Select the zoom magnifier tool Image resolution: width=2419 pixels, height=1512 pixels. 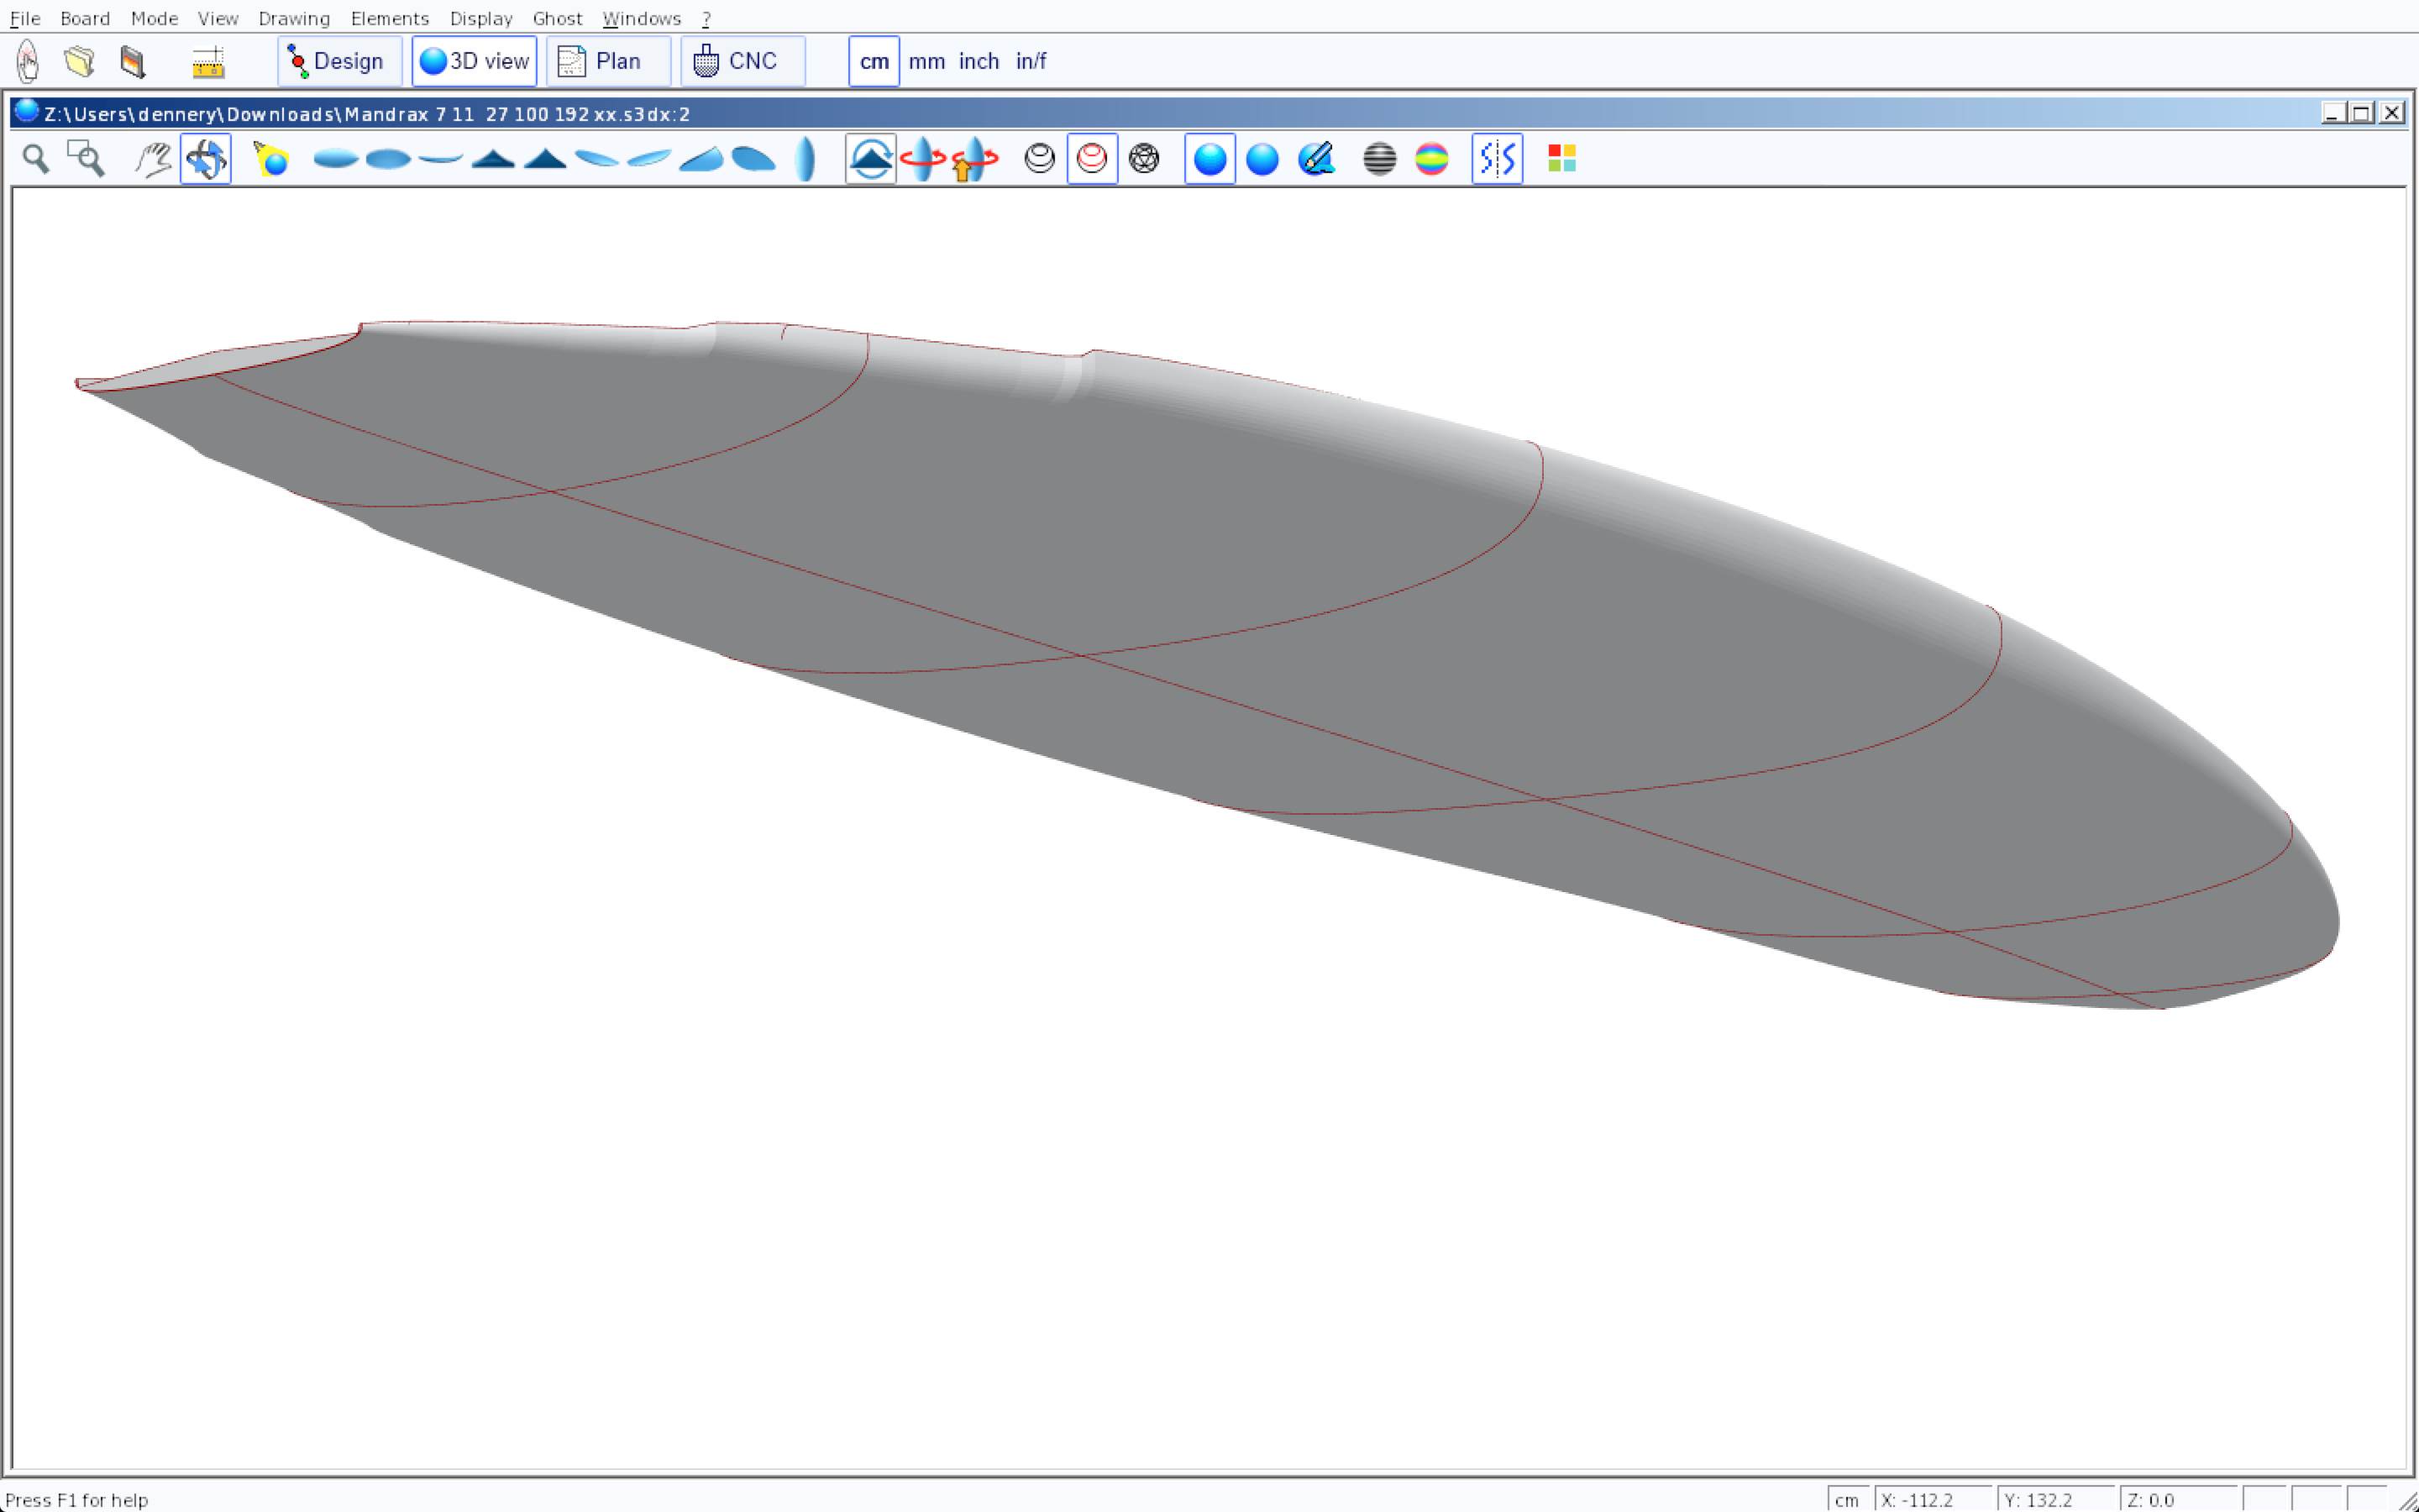coord(36,159)
